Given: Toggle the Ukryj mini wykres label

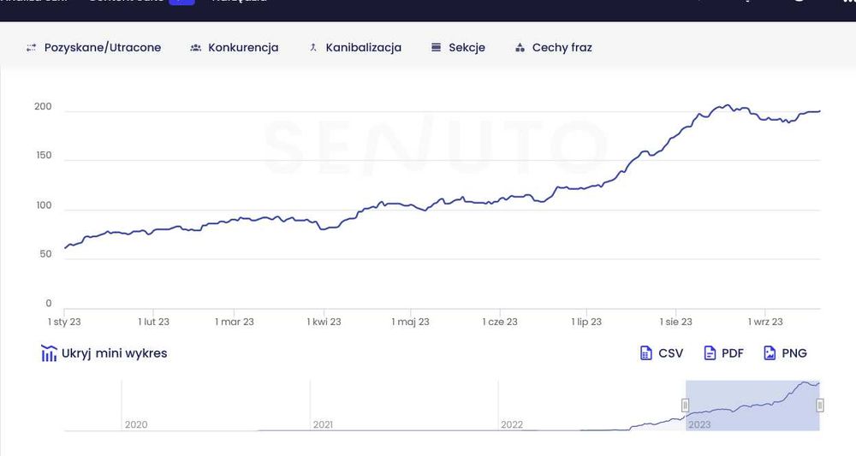Looking at the screenshot, I should tap(114, 353).
